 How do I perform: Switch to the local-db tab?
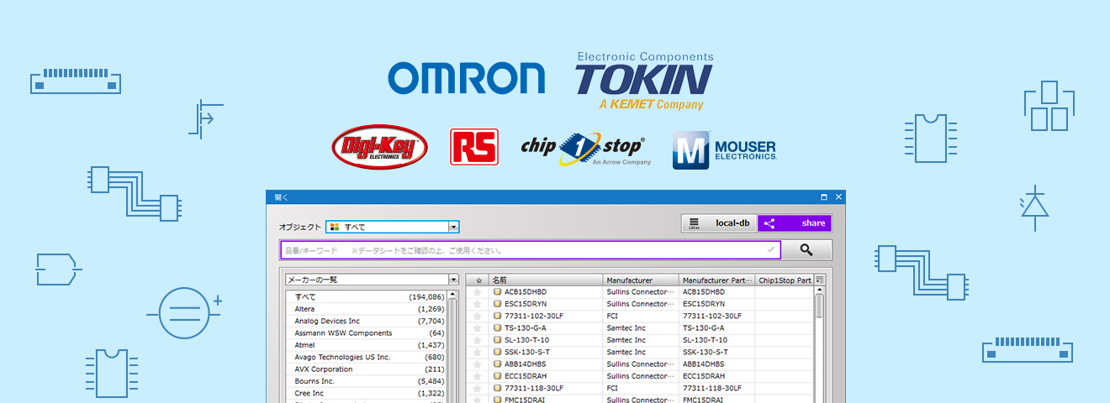point(719,223)
